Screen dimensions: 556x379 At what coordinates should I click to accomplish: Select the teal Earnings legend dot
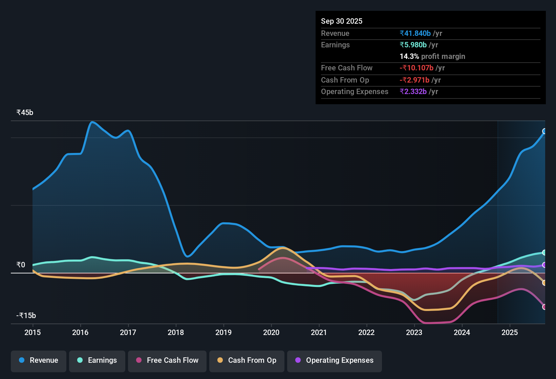coord(80,360)
